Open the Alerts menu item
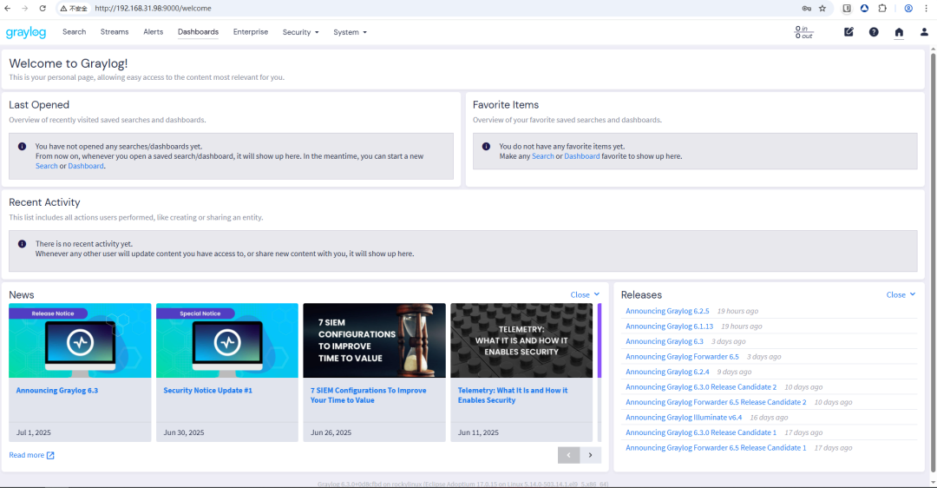Viewport: 937px width, 488px height. point(153,32)
